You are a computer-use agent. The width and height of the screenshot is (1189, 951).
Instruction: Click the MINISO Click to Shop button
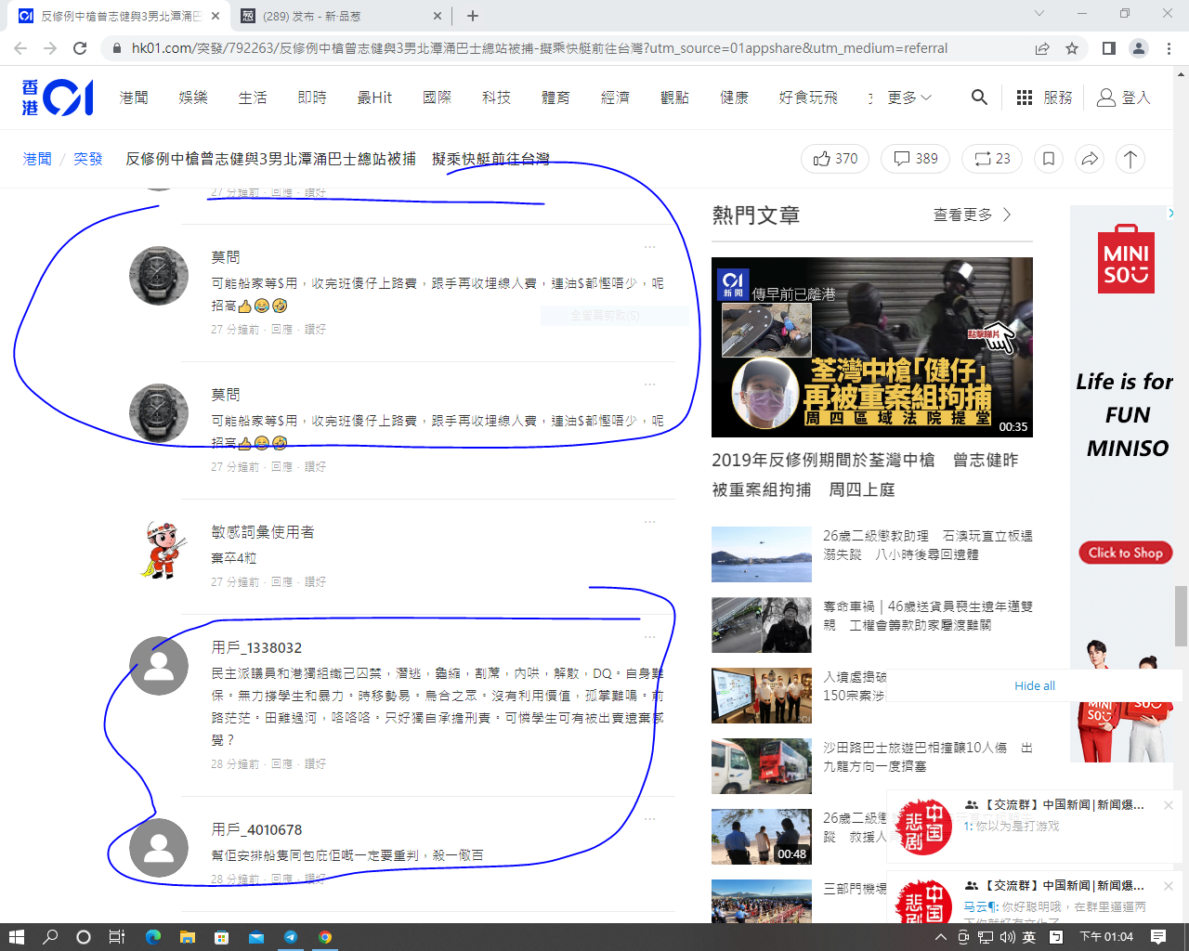tap(1126, 553)
